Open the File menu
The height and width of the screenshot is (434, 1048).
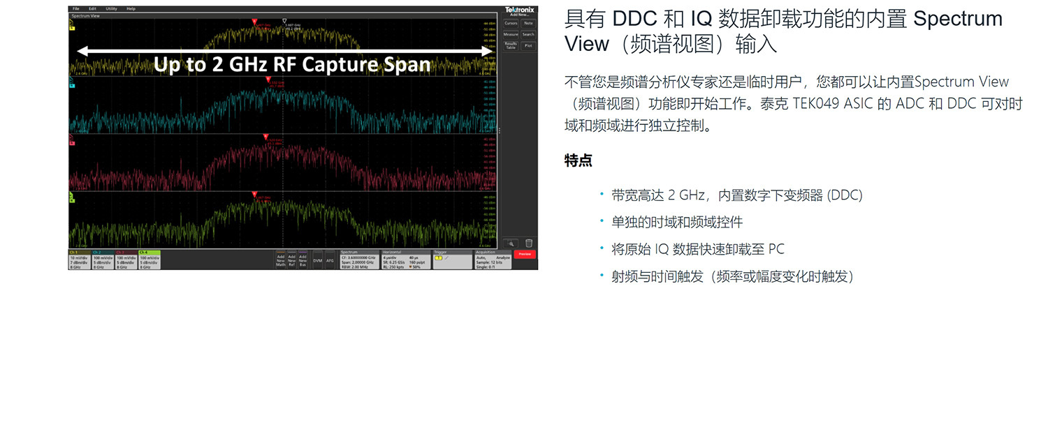(75, 8)
